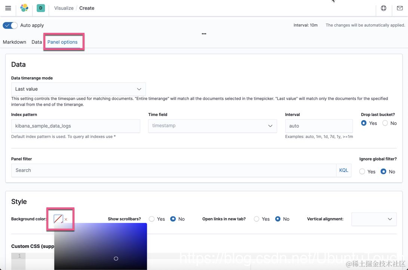Pick a color in the saturation gradient area
The width and height of the screenshot is (408, 270).
(101, 247)
